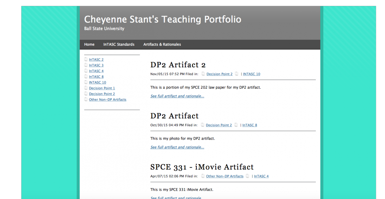Click the page icon beside InTASC 2

tap(86, 59)
